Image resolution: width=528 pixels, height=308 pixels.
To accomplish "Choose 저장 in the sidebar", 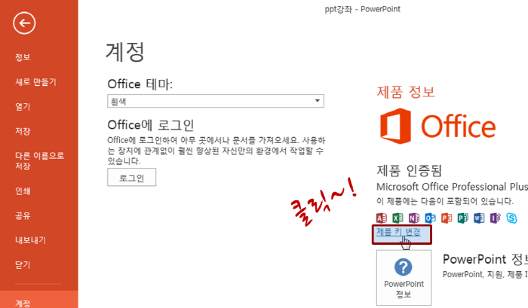I will [x=23, y=131].
